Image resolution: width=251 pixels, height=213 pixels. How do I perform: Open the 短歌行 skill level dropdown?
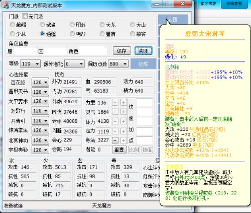(x=40, y=111)
